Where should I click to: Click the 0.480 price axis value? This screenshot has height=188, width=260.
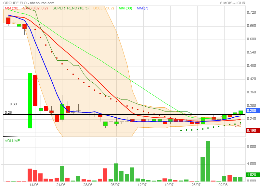[251, 66]
